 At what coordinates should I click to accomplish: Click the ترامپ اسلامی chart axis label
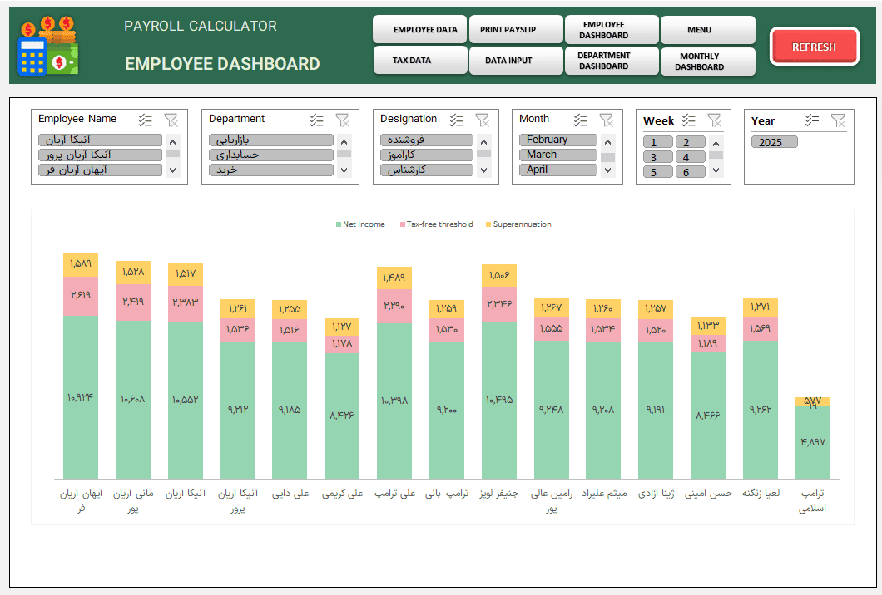click(x=813, y=500)
